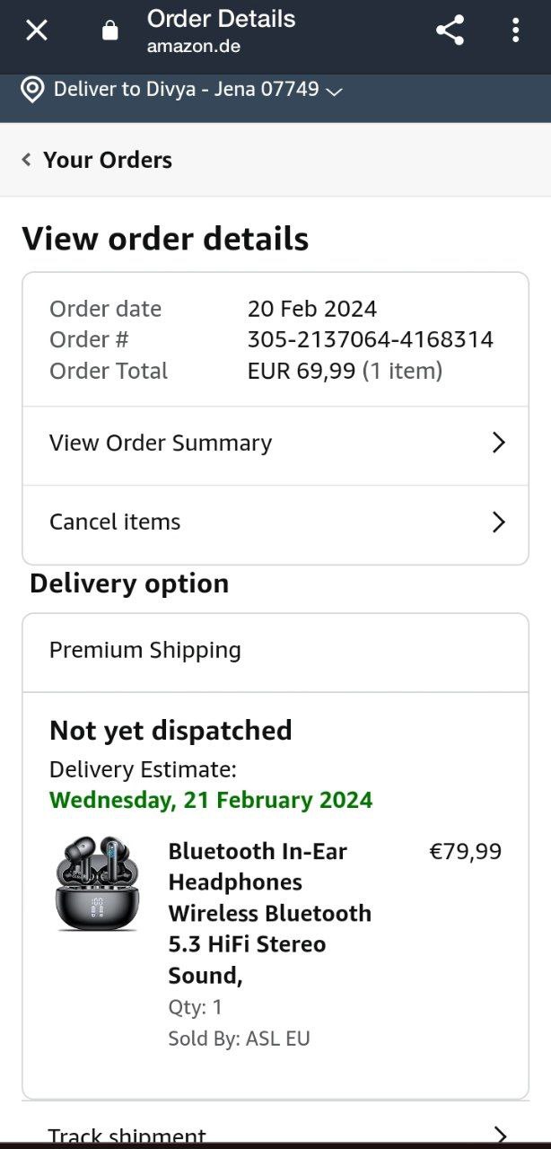Tap the delivery location pin icon

pyautogui.click(x=32, y=90)
